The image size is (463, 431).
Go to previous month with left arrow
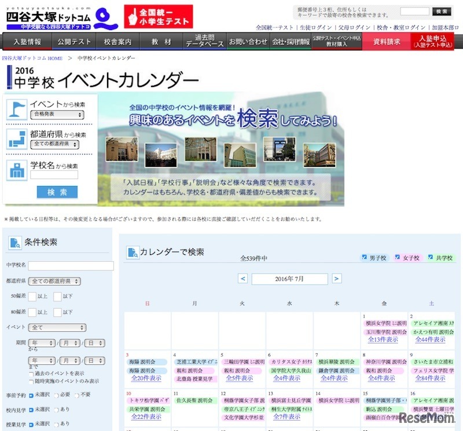tap(243, 279)
